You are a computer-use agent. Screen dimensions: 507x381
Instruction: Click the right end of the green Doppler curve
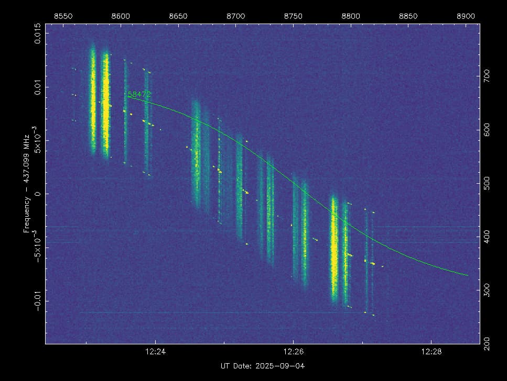[467, 275]
